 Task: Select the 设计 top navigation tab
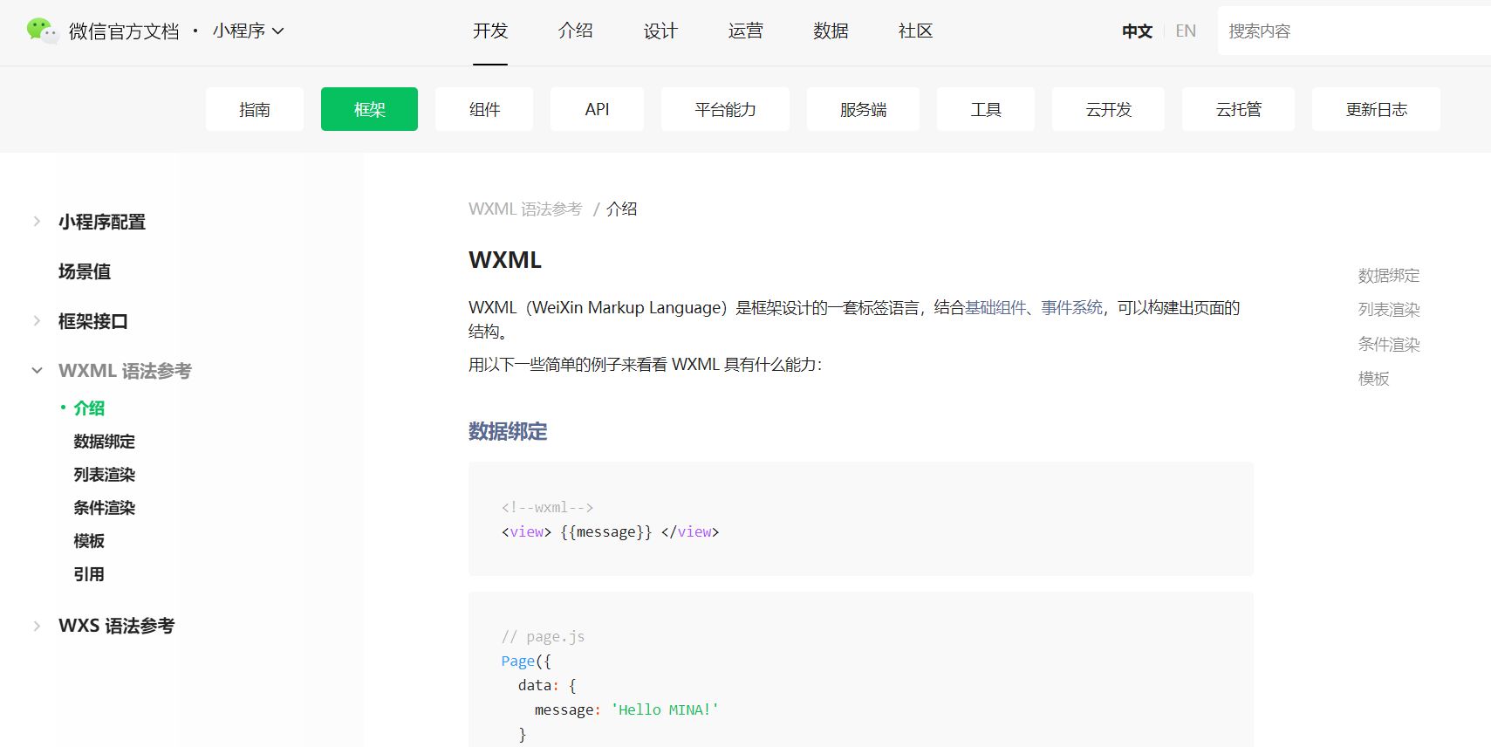(660, 31)
